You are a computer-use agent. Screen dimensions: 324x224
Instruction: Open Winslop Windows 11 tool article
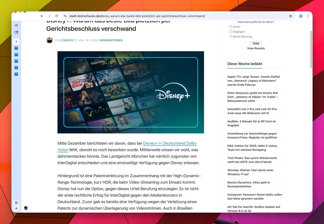(x=251, y=172)
